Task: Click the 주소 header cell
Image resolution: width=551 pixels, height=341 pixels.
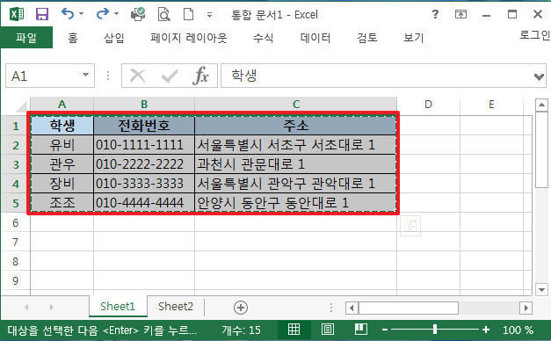Action: tap(296, 126)
